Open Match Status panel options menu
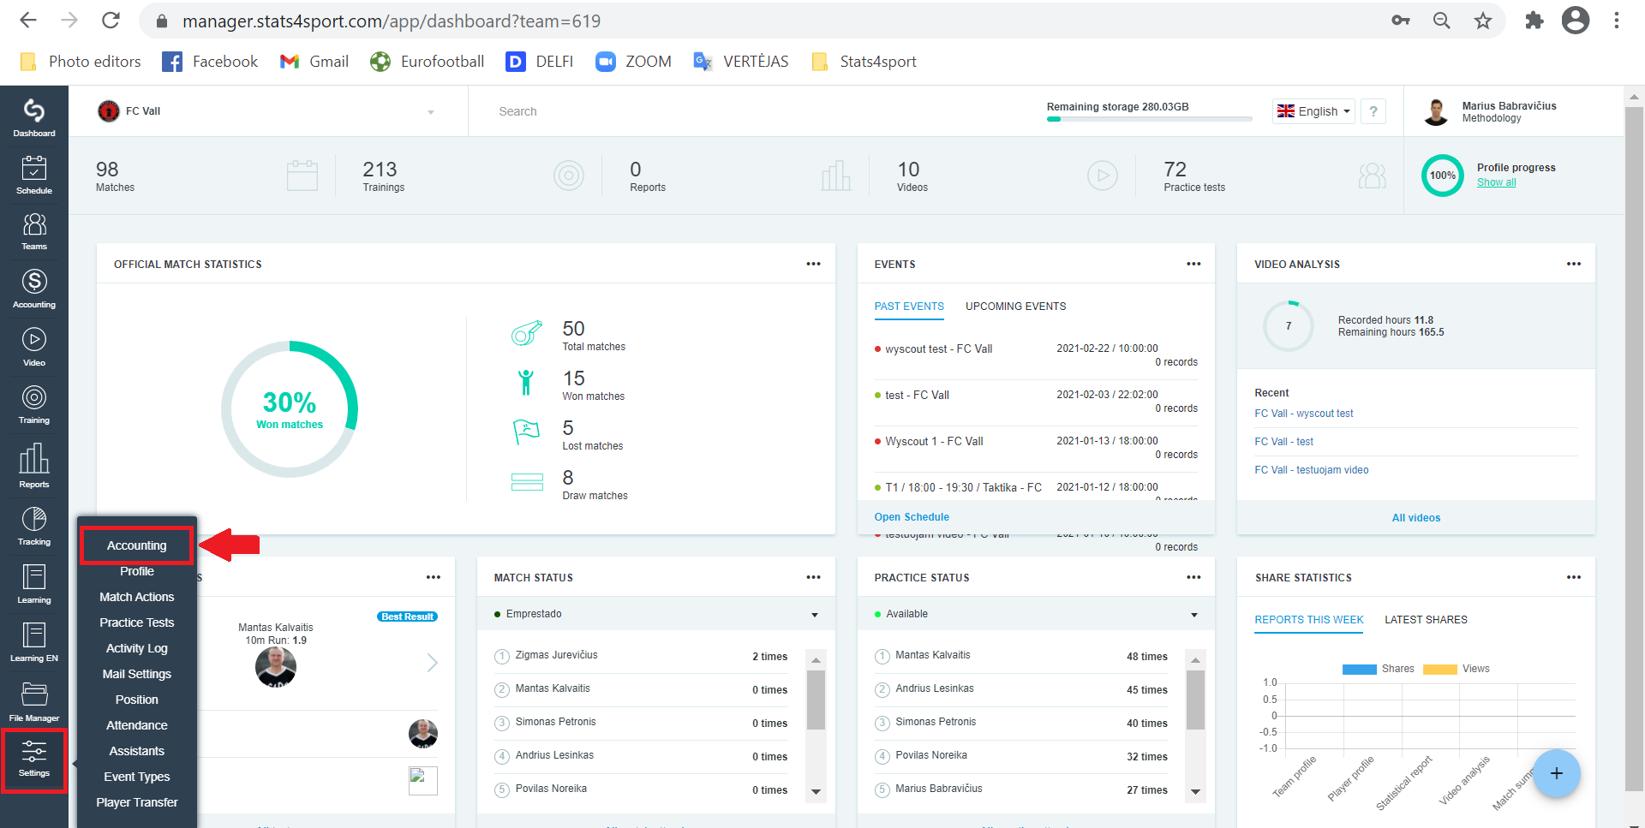This screenshot has width=1645, height=828. point(813,577)
